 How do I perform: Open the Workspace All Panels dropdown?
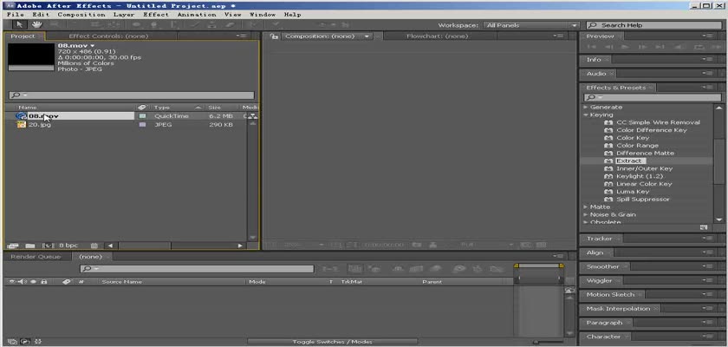click(x=531, y=25)
